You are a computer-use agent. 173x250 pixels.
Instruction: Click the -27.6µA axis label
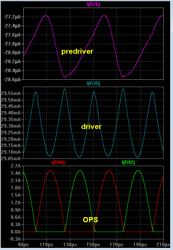(x=12, y=35)
